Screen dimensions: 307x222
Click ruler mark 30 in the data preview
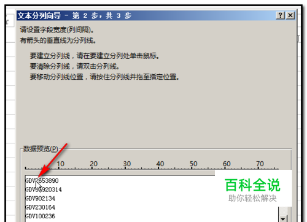click(127, 164)
